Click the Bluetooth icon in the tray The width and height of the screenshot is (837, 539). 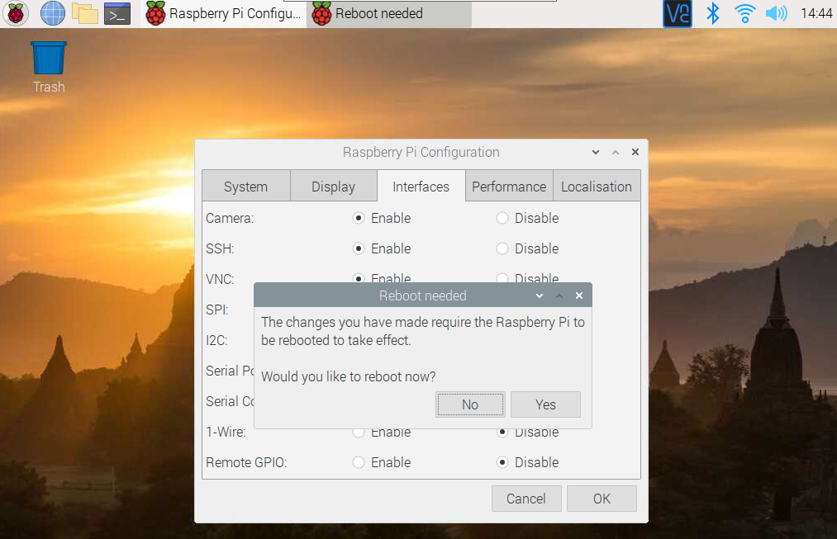[x=711, y=13]
